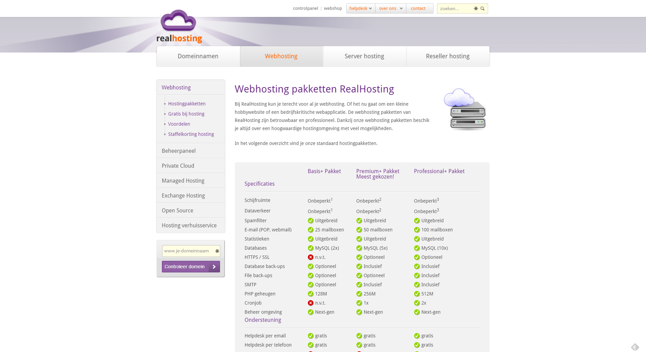
Task: Click the asterisk icon in the search box
Action: [476, 8]
